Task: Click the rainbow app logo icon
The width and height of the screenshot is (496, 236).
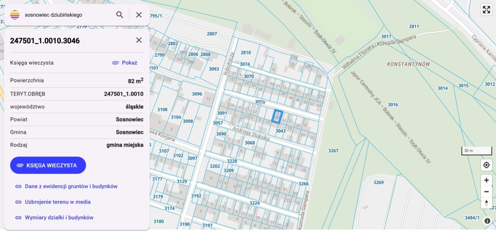Action: [15, 15]
